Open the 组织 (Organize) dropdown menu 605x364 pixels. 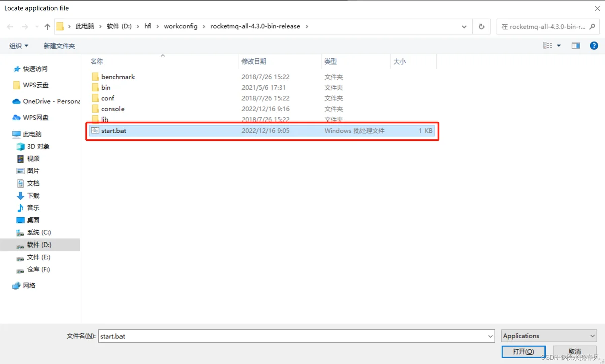click(x=19, y=46)
